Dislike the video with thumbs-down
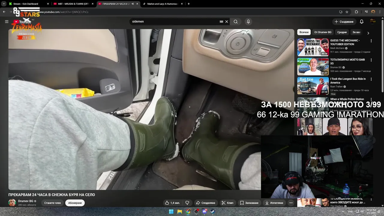 tap(187, 203)
